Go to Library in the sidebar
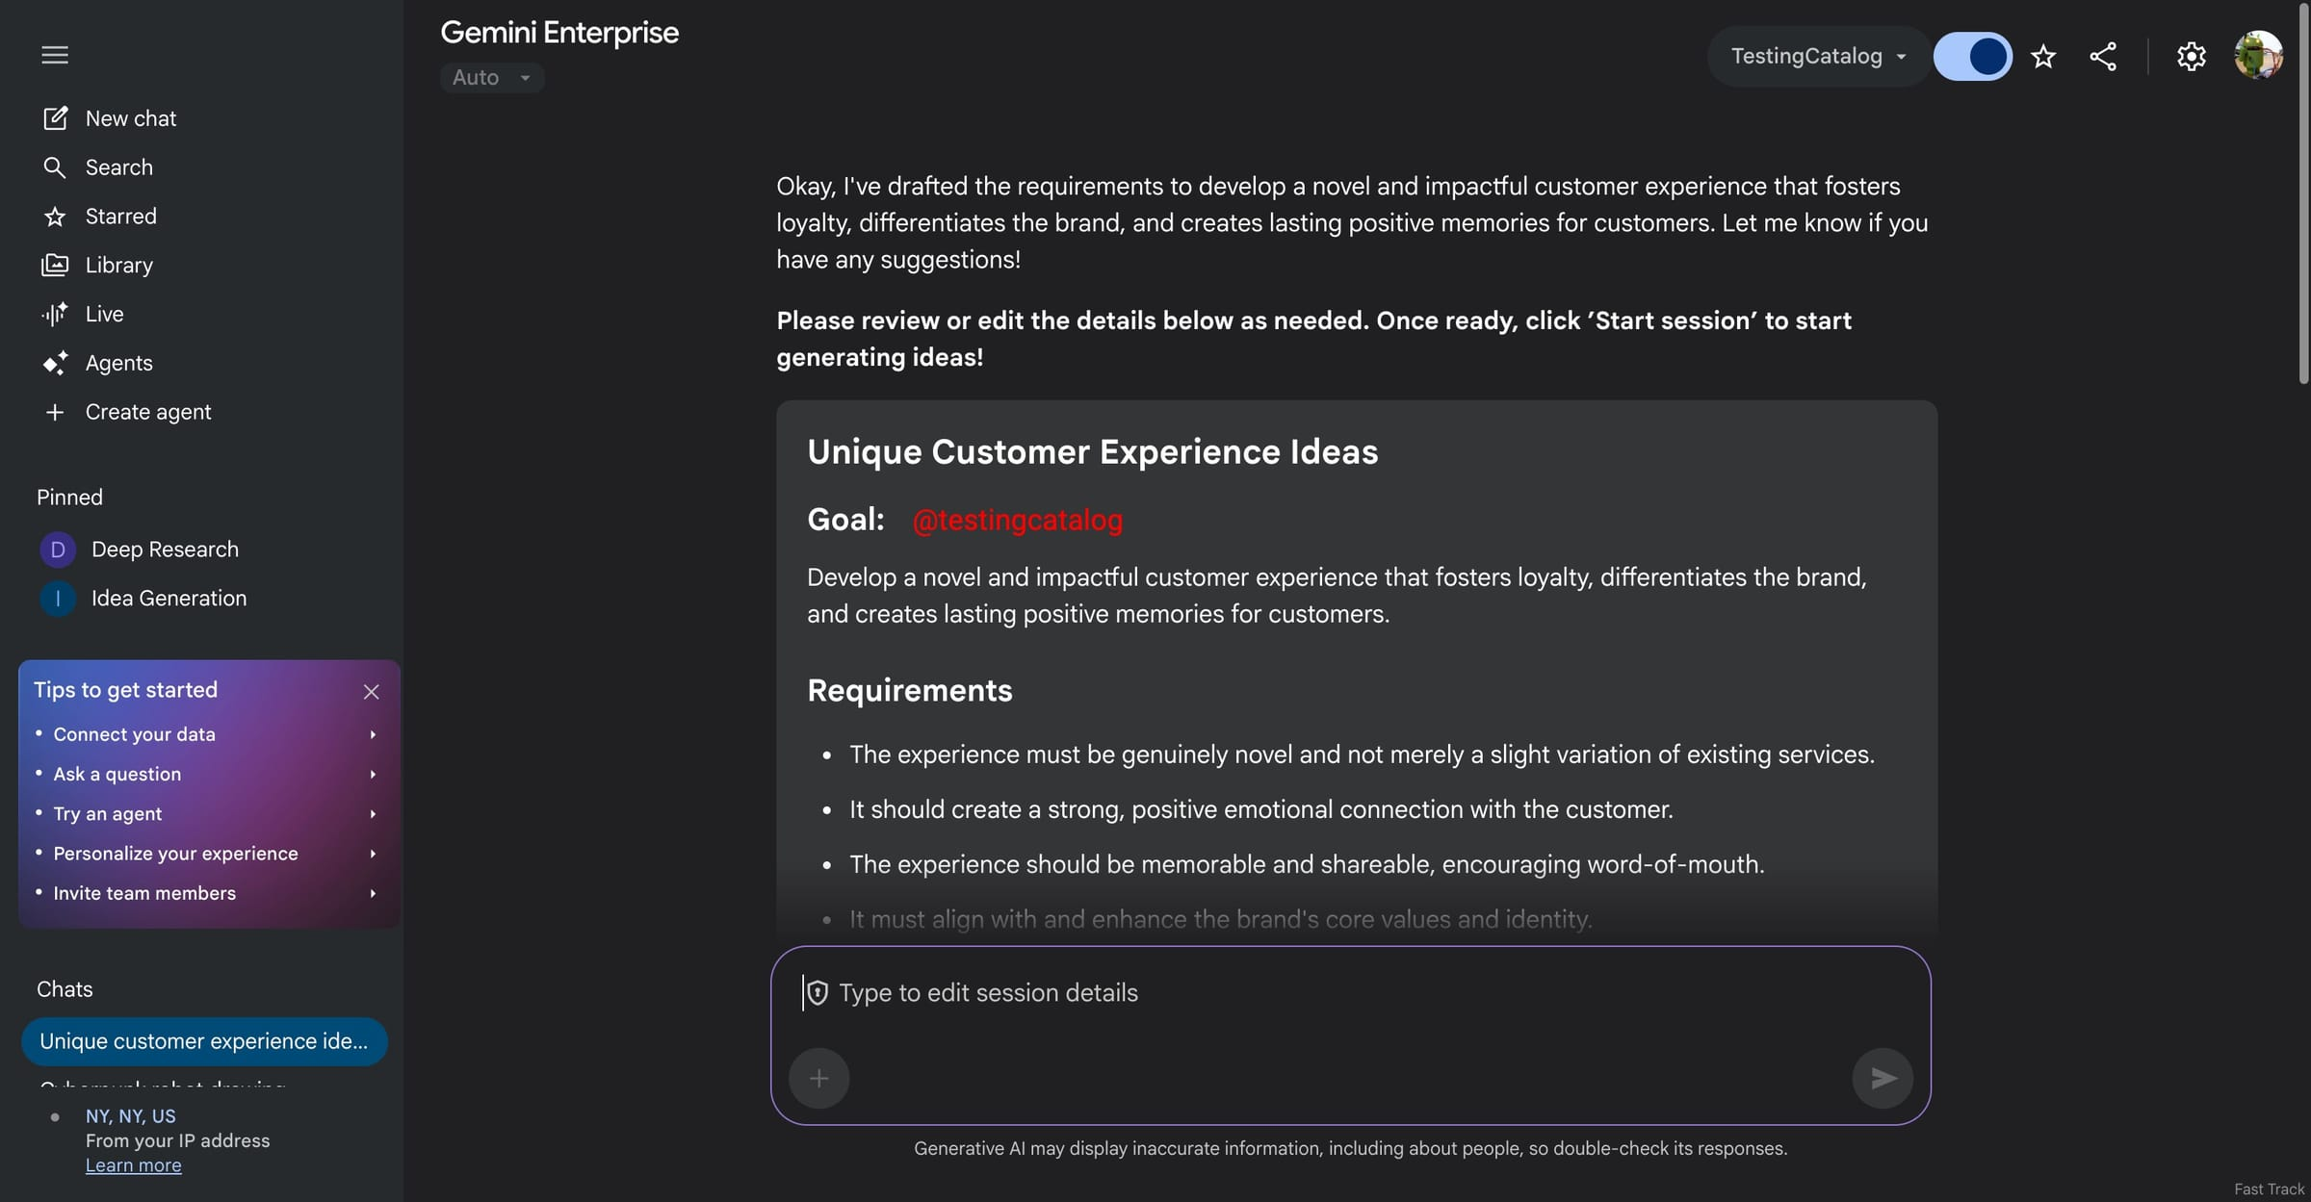Image resolution: width=2311 pixels, height=1202 pixels. 118,265
